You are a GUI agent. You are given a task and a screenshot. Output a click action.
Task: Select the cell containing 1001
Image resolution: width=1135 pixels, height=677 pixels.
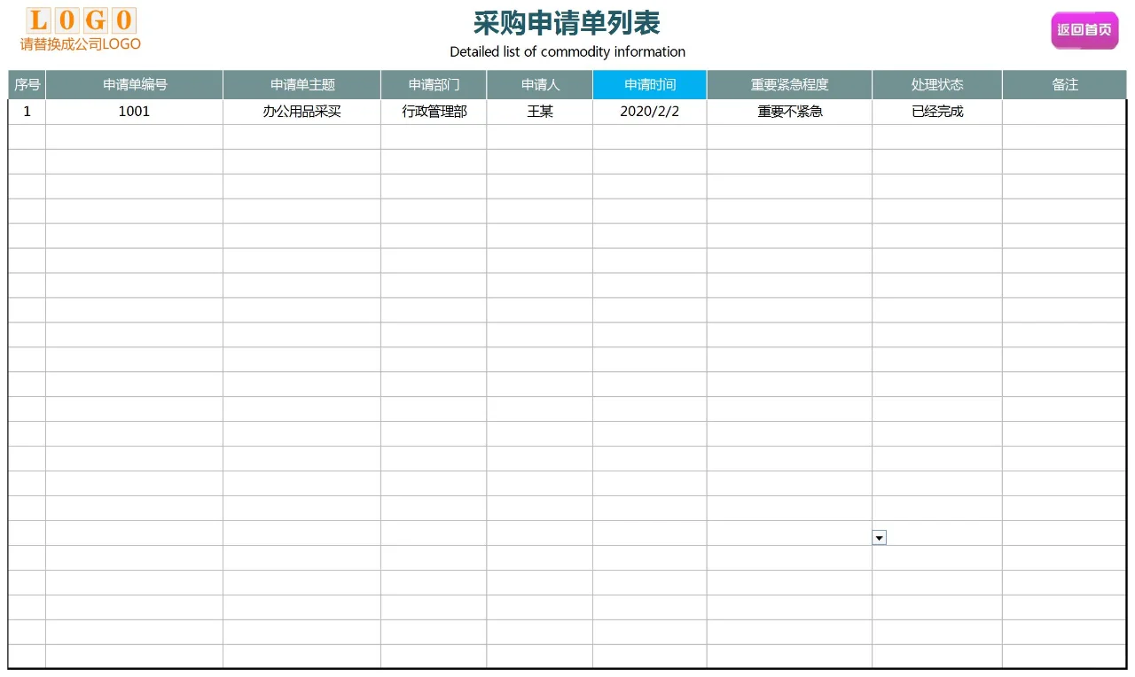(x=133, y=111)
